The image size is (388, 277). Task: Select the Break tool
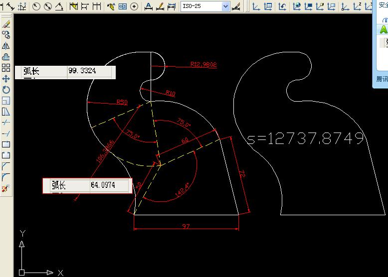(6, 155)
